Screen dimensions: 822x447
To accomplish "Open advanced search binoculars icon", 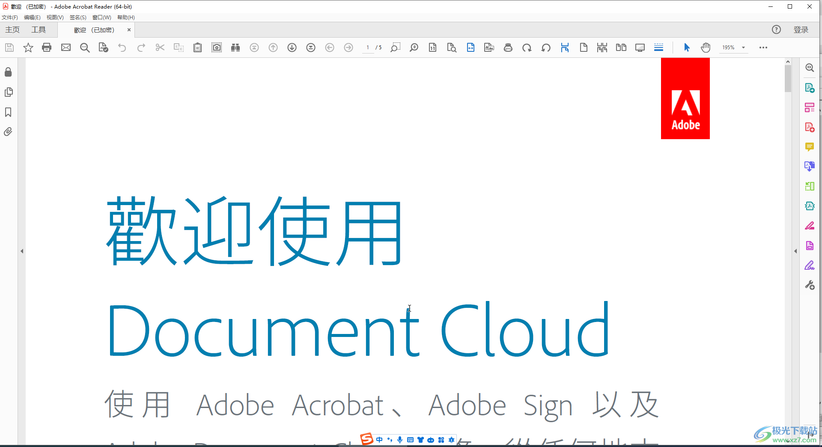I will [235, 48].
